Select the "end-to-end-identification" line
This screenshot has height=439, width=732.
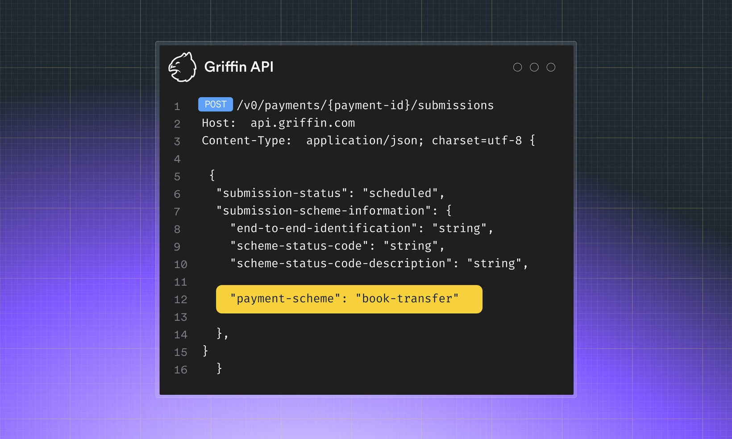point(362,228)
